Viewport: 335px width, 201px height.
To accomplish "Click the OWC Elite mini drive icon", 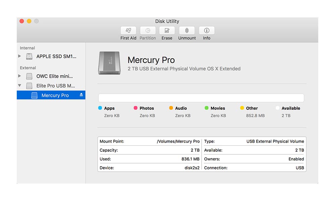I will pyautogui.click(x=30, y=76).
